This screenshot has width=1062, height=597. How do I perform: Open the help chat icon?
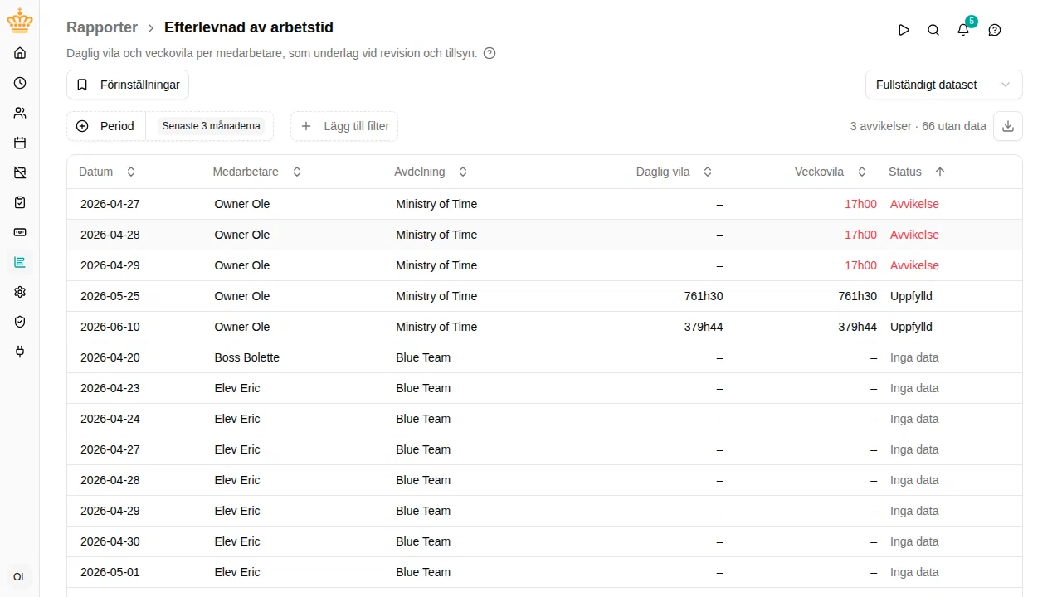point(995,30)
